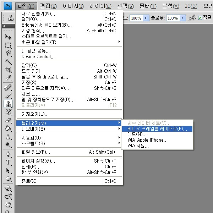The width and height of the screenshot is (213, 213).
Task: Choose 웹 및 장치용으로 저장(D)...
Action: (x=69, y=99)
